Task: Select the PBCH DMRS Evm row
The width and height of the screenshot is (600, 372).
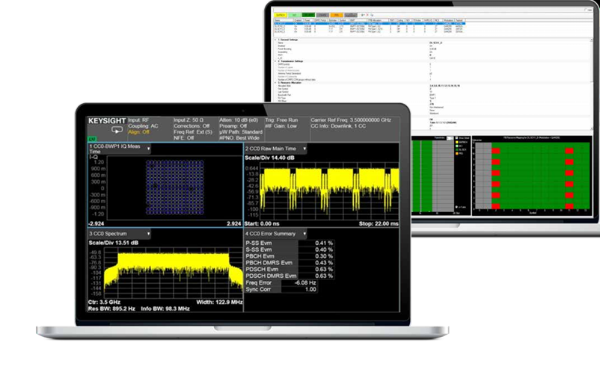Action: [x=290, y=263]
